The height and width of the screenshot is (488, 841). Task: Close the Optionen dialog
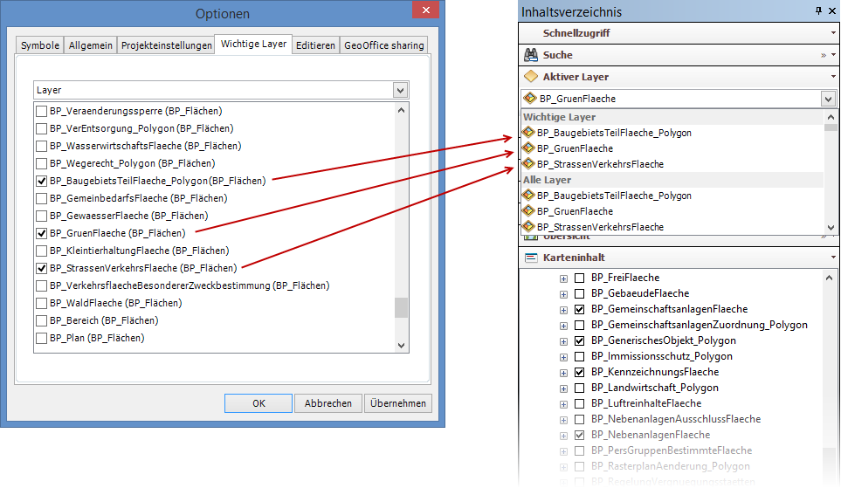tap(426, 10)
